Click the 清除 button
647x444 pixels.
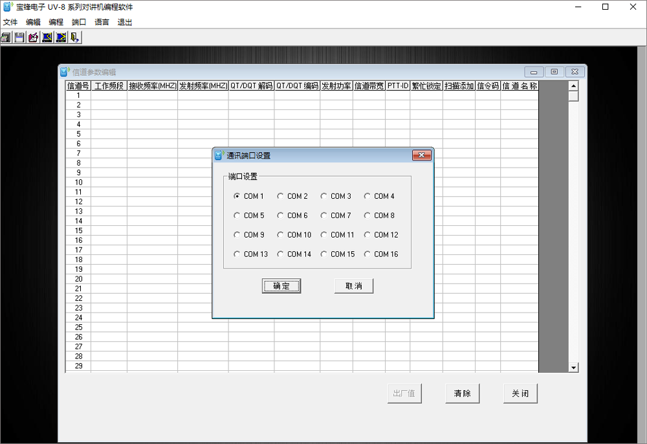[462, 394]
